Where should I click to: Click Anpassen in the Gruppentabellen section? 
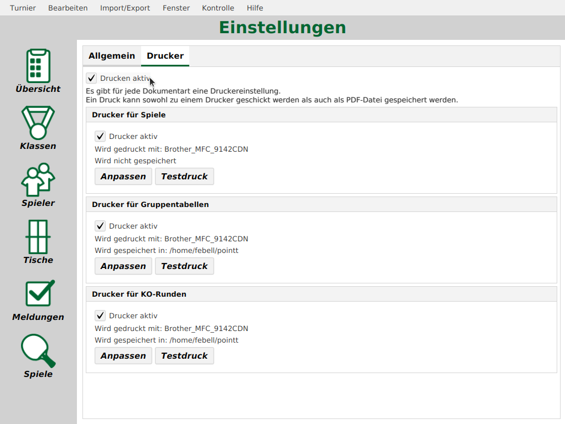pos(123,266)
